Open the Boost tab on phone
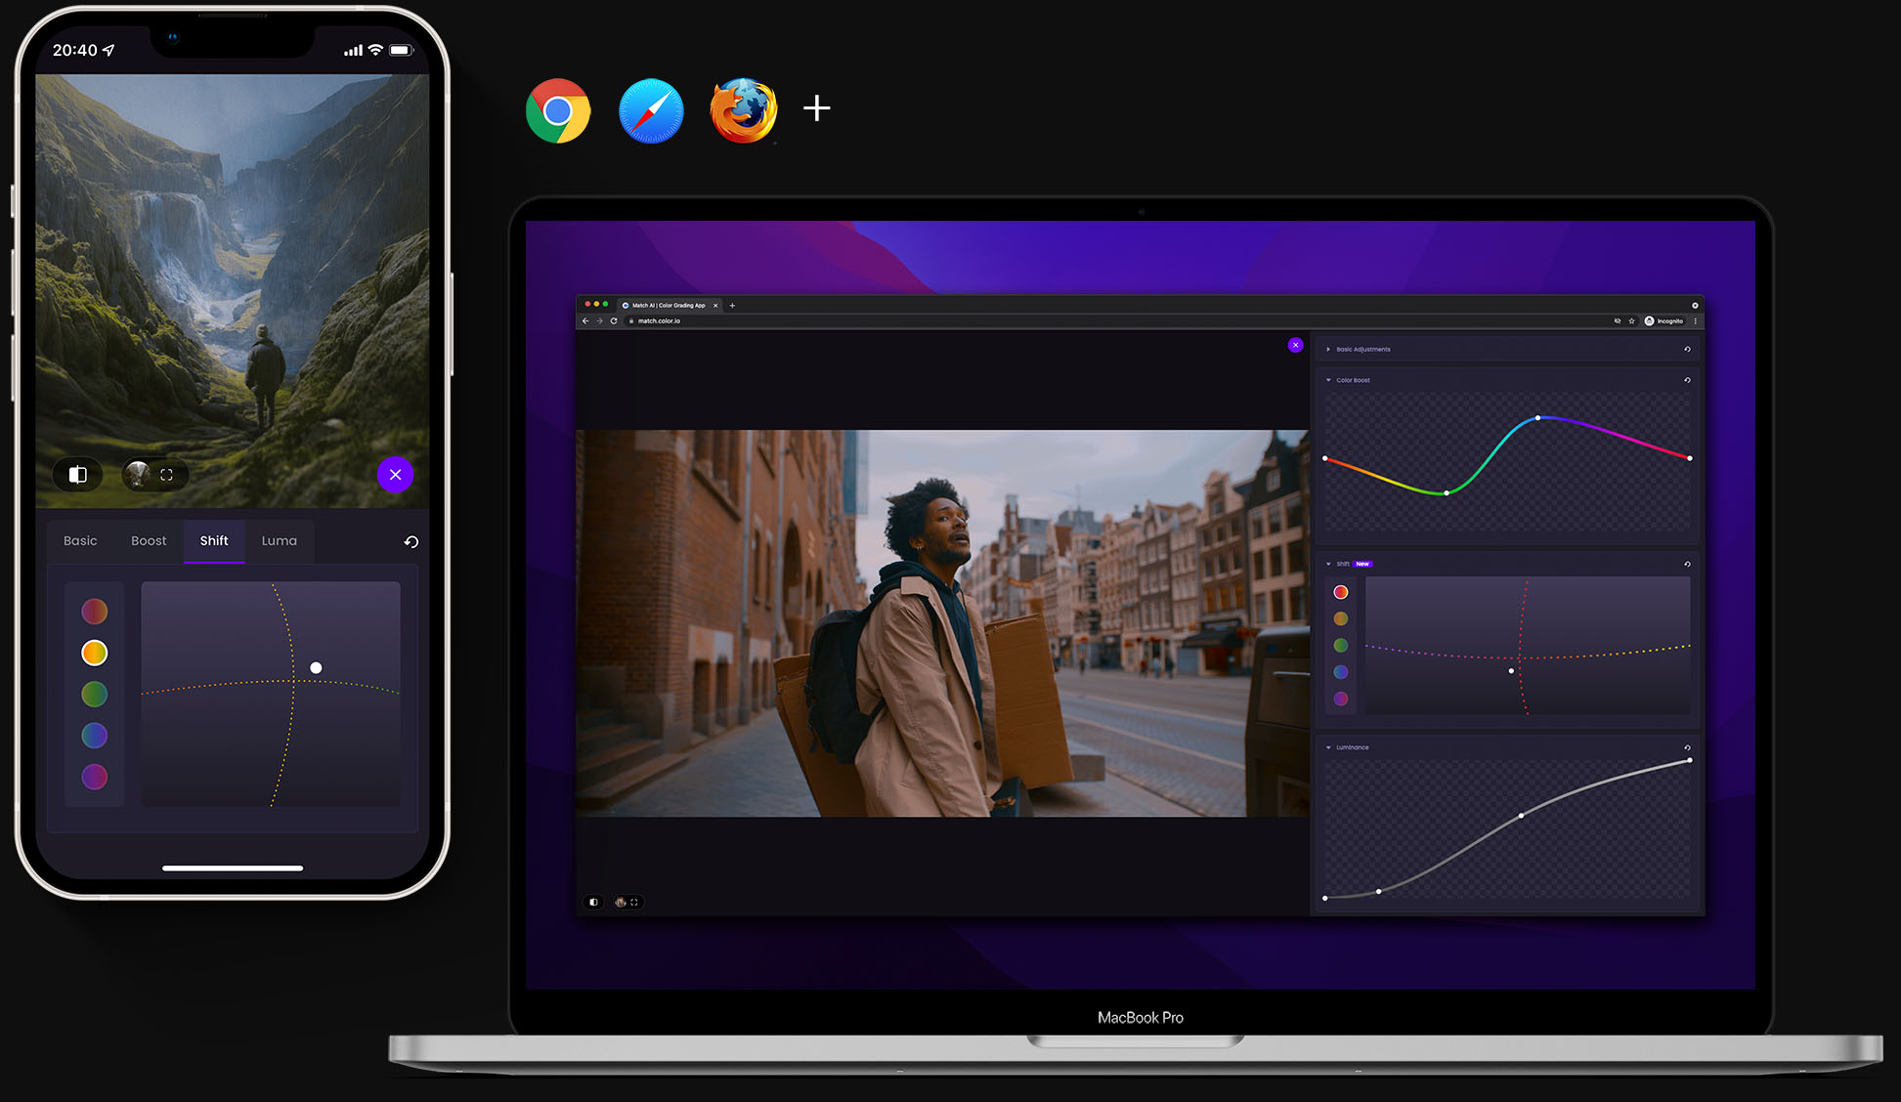The image size is (1901, 1102). [x=149, y=541]
